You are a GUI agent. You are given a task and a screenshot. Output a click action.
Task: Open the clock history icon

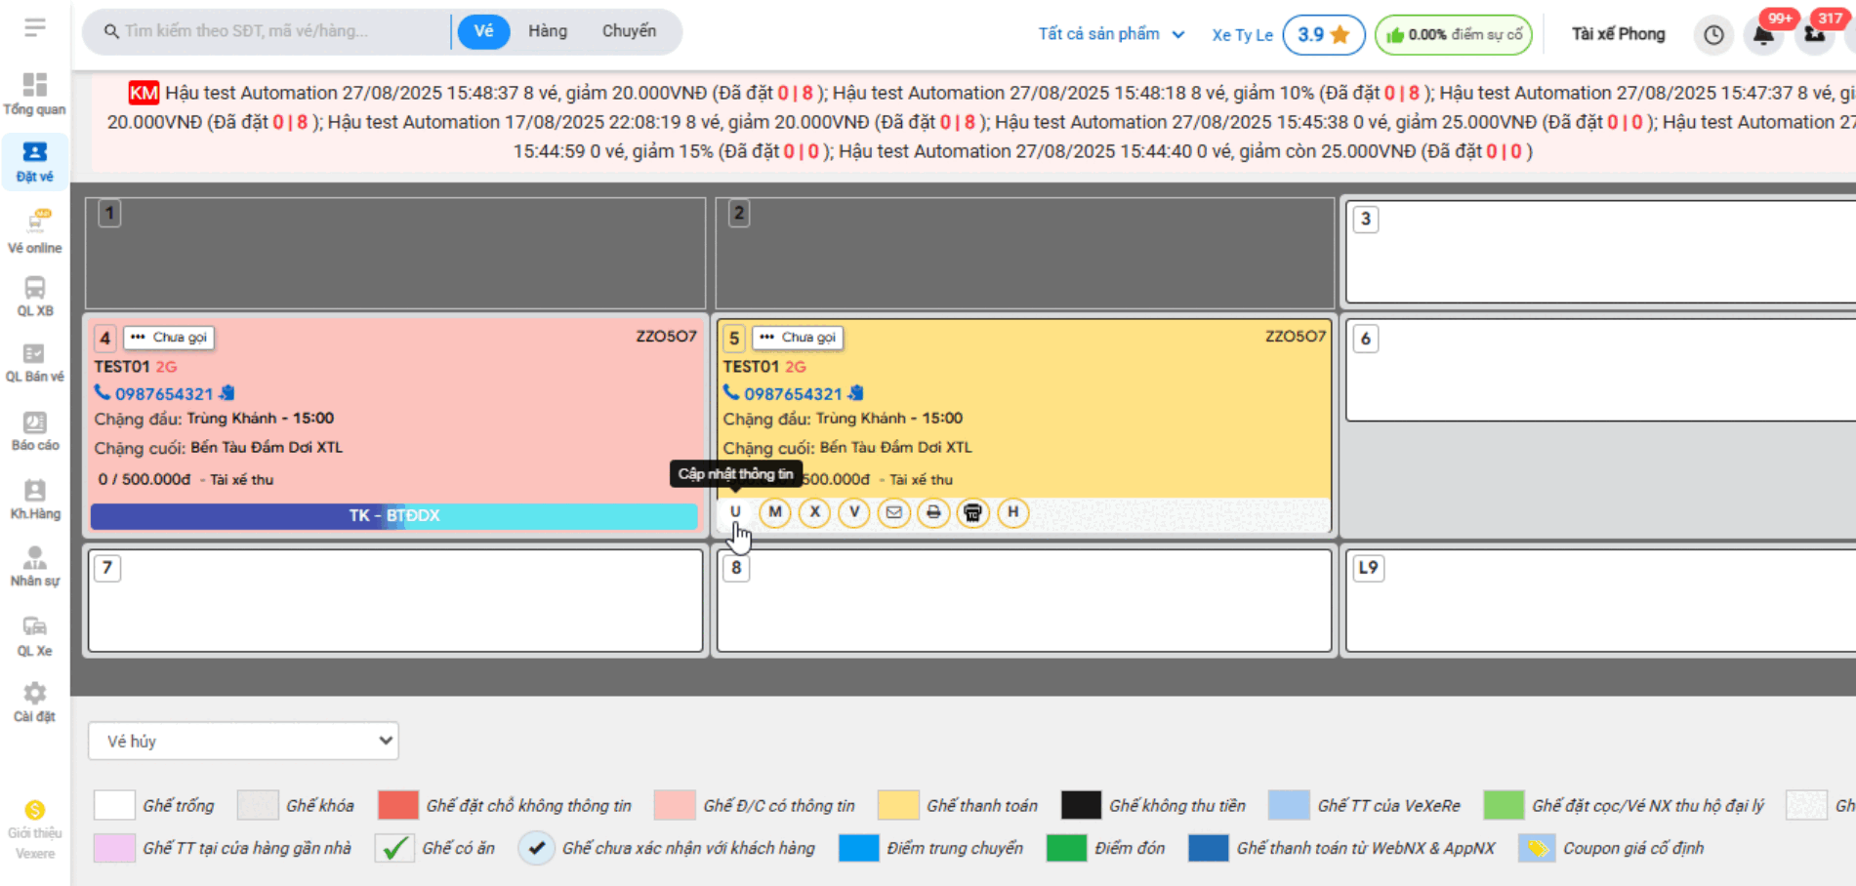(1713, 35)
